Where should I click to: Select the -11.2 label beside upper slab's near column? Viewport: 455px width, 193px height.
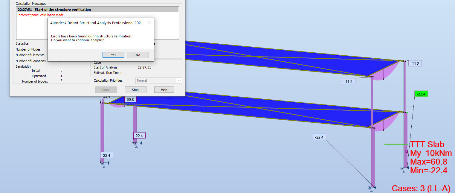tap(348, 81)
